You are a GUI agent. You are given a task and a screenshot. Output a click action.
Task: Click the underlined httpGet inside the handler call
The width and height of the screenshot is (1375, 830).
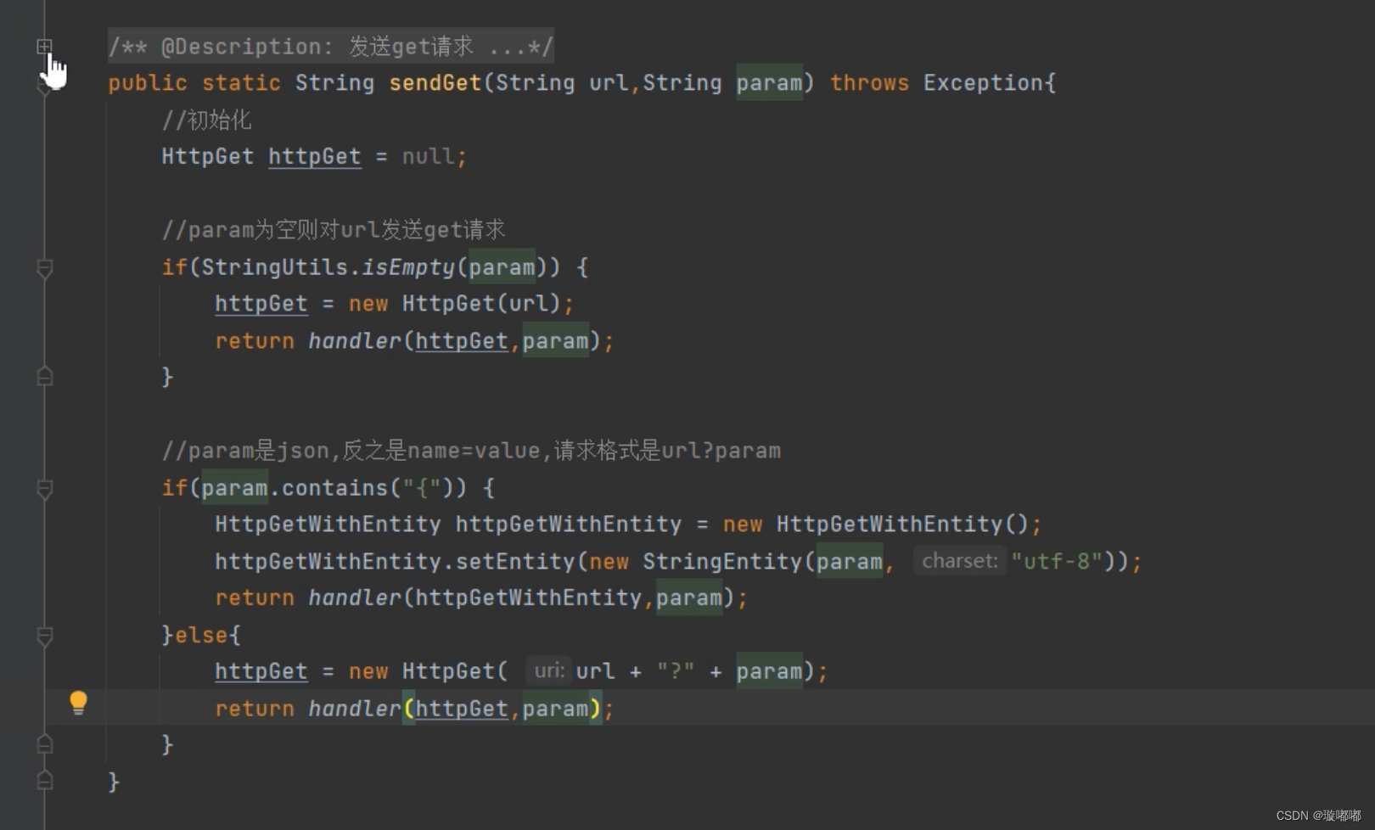[x=462, y=340]
